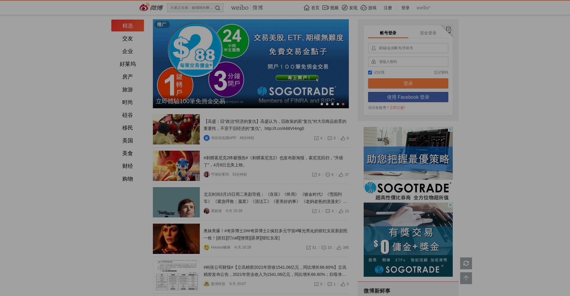
Task: Open the Scarlet Witch thumbnail
Action: pyautogui.click(x=176, y=239)
